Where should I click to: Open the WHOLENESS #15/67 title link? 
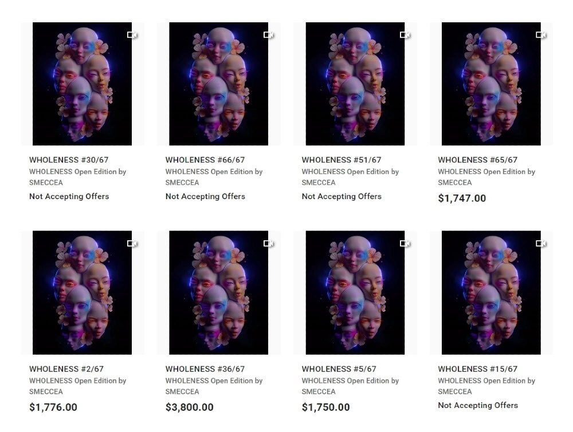(477, 369)
